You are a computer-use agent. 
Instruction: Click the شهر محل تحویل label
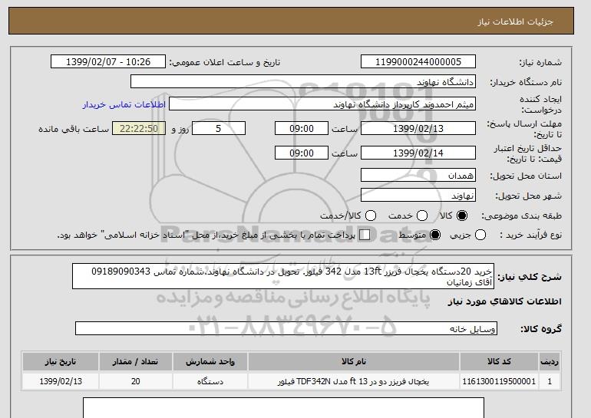coord(528,196)
